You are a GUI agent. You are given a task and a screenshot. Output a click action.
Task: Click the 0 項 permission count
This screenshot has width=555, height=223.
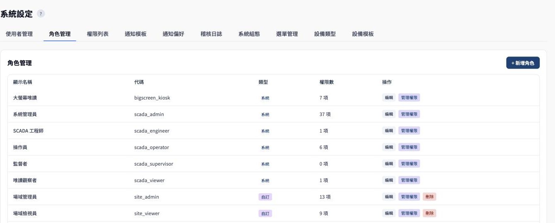coord(324,164)
